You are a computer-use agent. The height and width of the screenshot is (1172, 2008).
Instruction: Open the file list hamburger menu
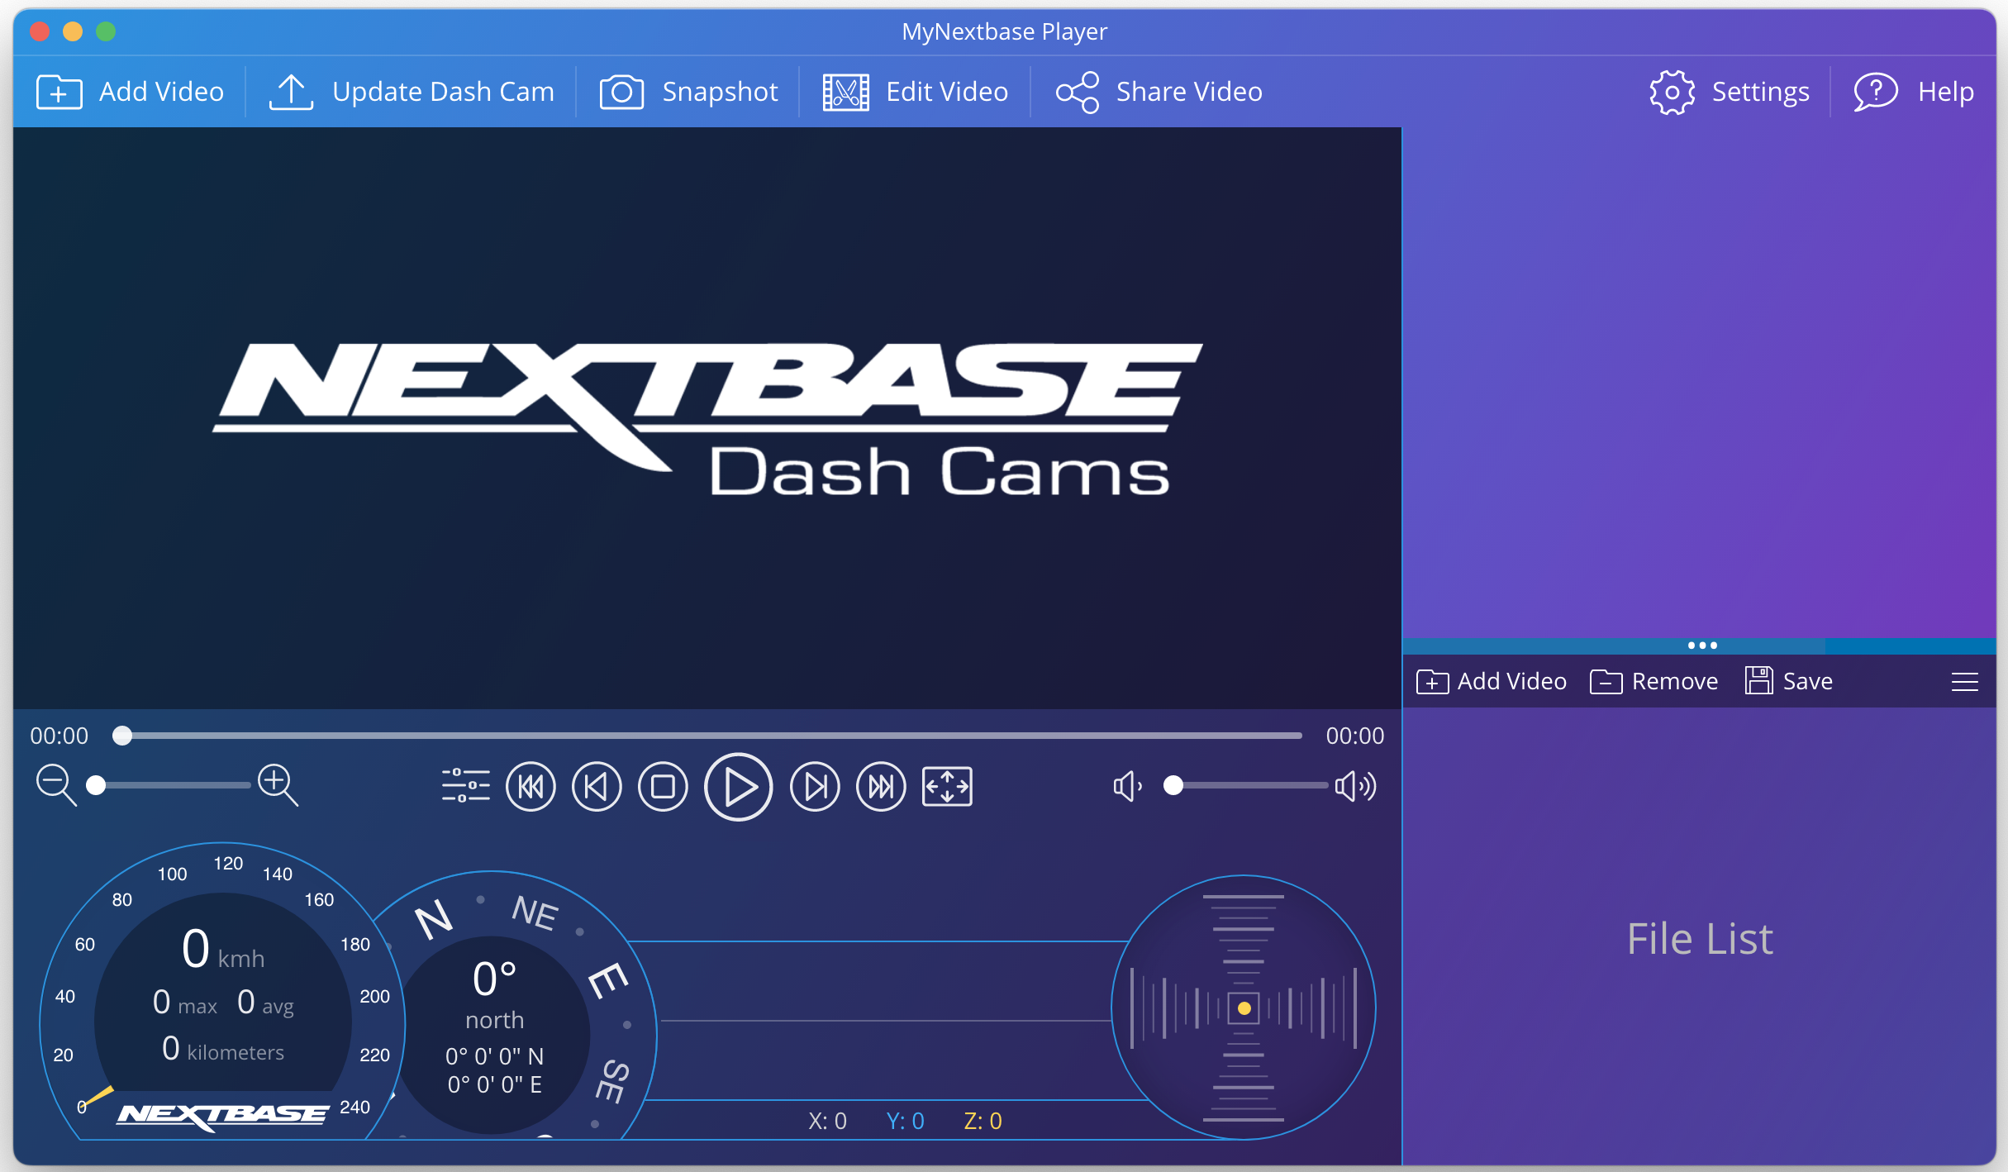tap(1964, 682)
